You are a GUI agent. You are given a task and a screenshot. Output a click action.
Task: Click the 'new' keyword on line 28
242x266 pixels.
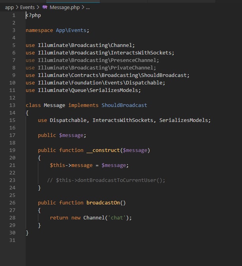click(x=76, y=218)
